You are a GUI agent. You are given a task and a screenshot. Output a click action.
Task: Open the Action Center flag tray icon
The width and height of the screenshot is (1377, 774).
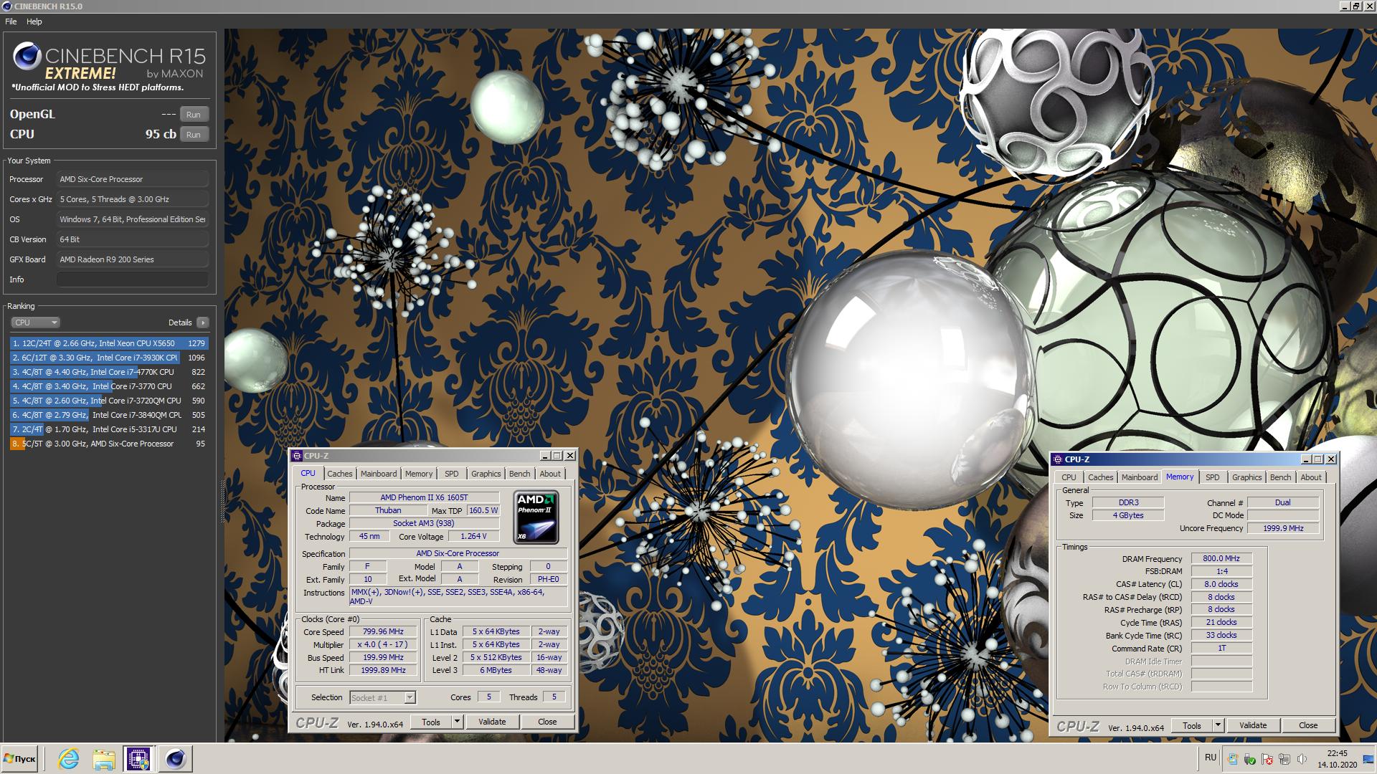tap(1267, 759)
